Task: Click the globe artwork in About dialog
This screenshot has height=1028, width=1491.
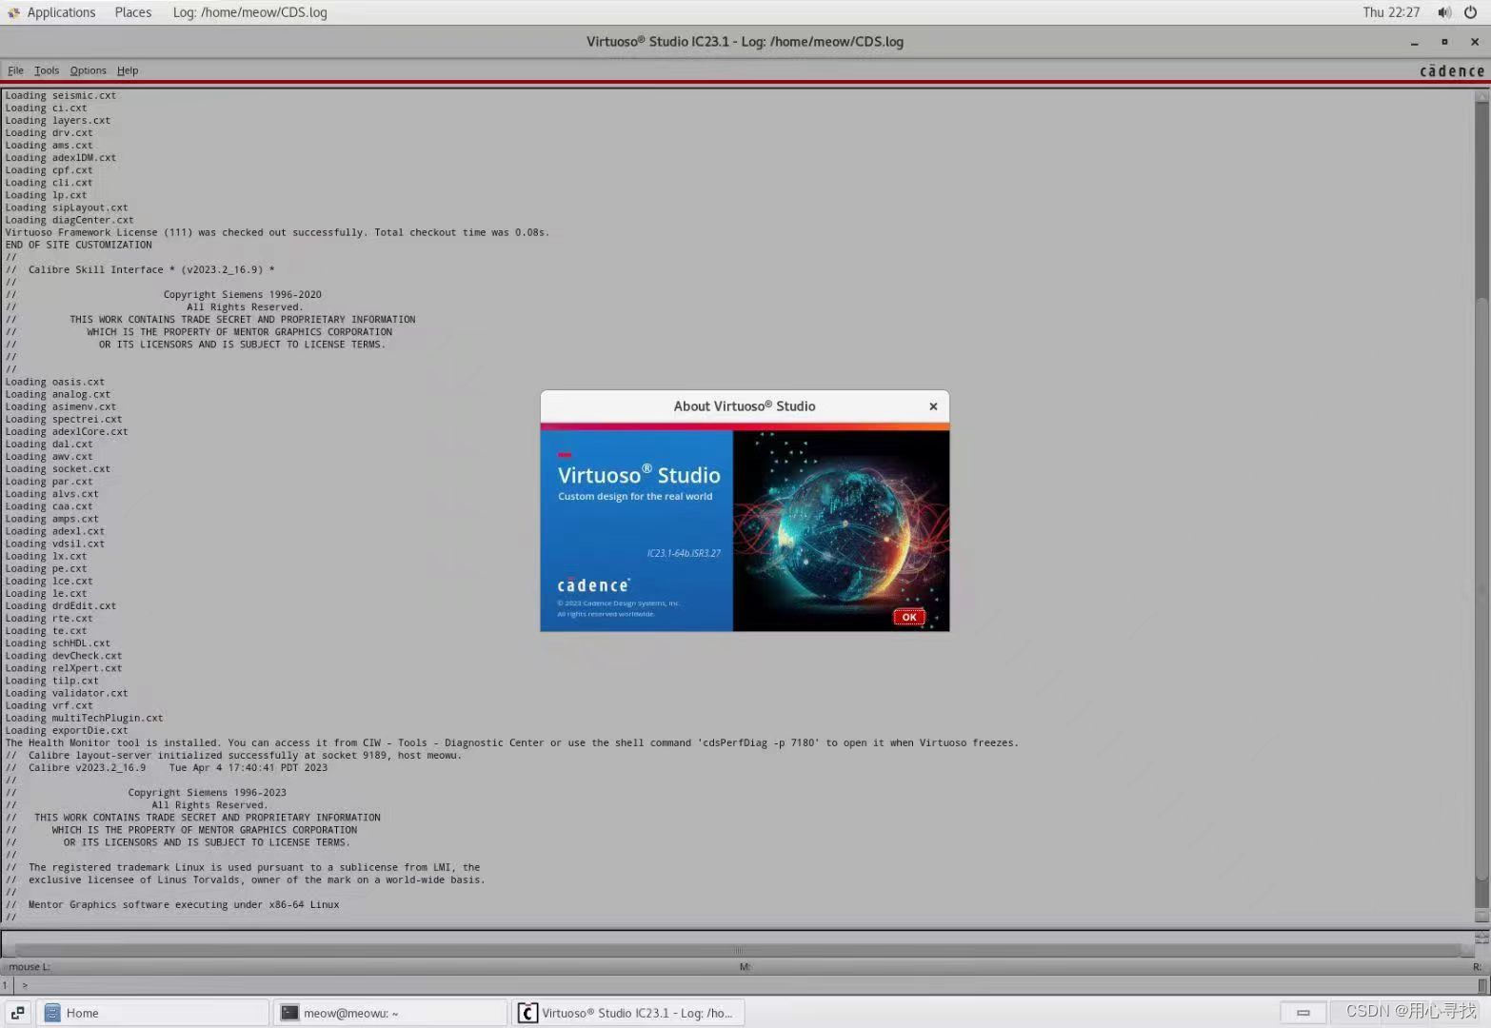Action: (x=842, y=531)
